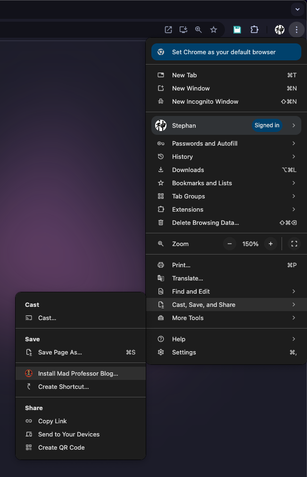
Task: Click the Zoom magnifier icon in menu
Action: click(161, 244)
